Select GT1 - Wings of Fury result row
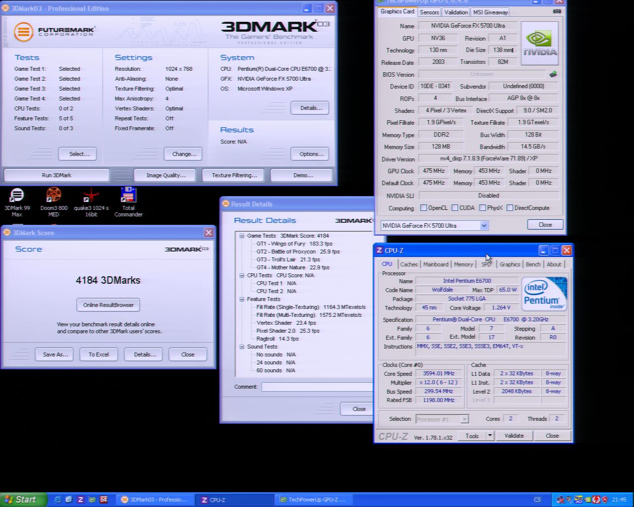This screenshot has width=634, height=507. point(294,244)
